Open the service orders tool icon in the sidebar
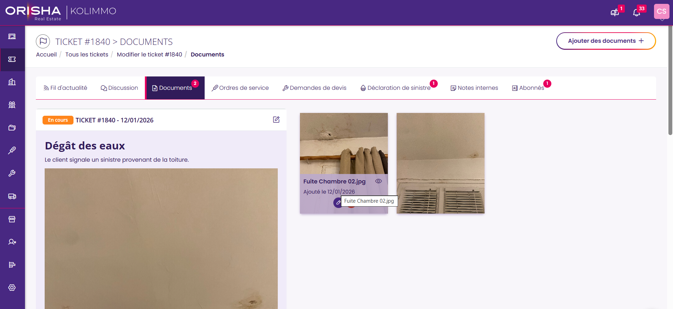This screenshot has height=309, width=673. [x=12, y=150]
